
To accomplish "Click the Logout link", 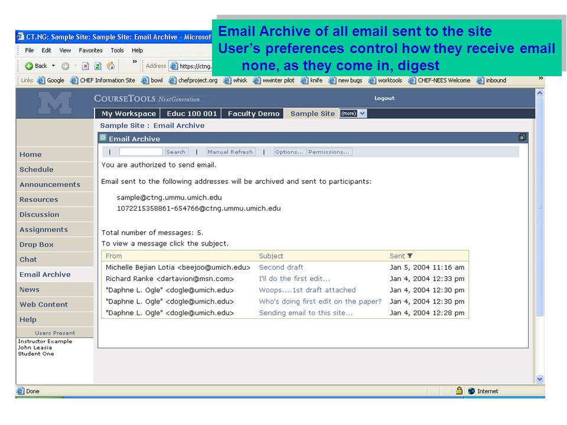I will [384, 98].
